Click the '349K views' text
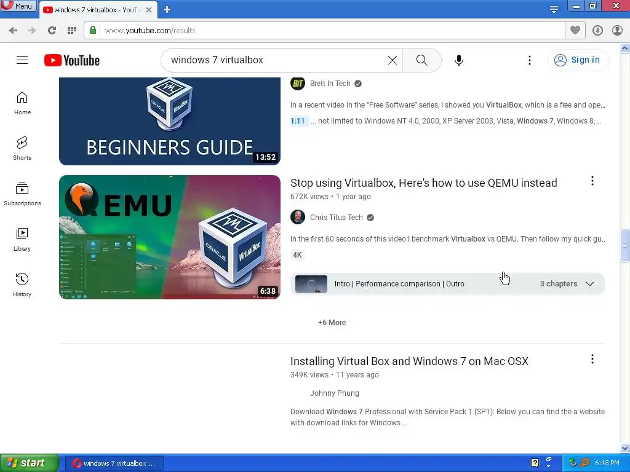This screenshot has height=472, width=630. (309, 375)
